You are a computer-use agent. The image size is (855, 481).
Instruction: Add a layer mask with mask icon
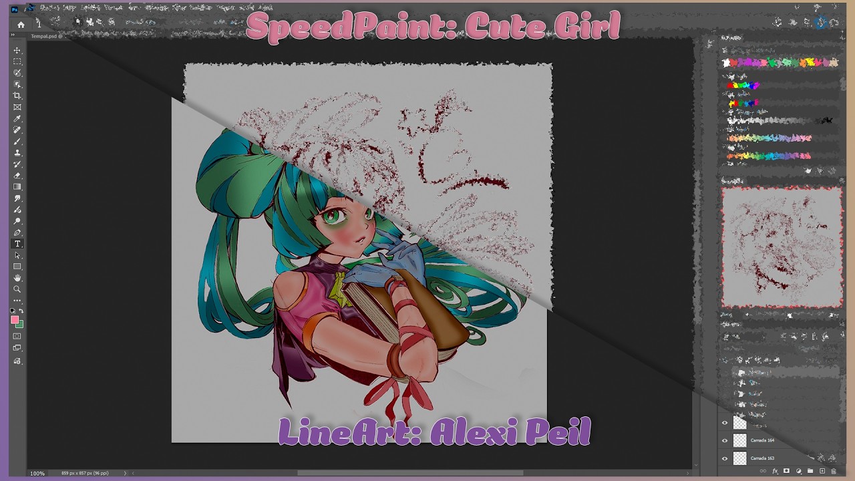coord(787,471)
